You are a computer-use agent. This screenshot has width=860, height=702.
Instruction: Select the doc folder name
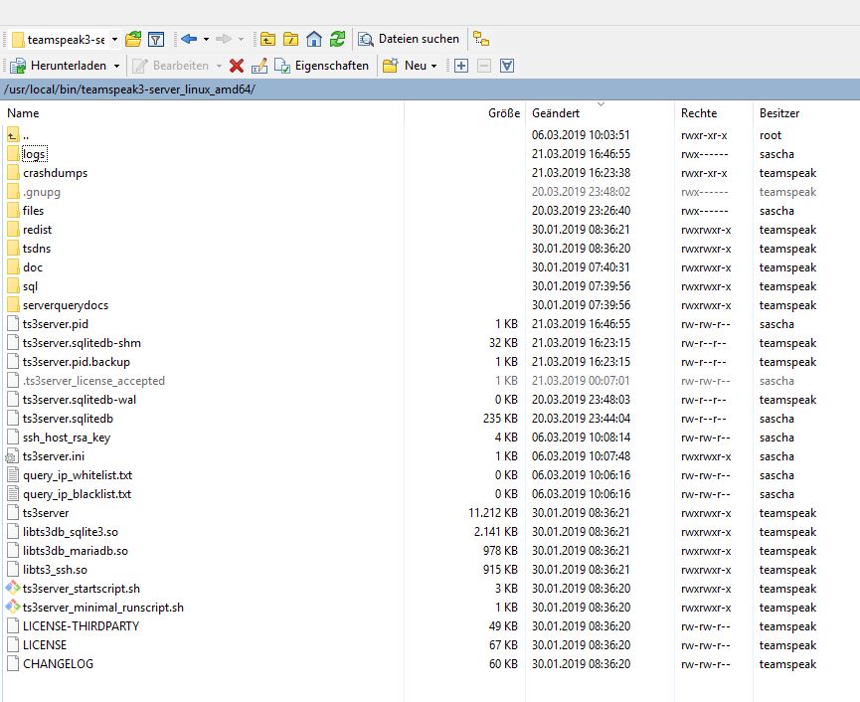pyautogui.click(x=33, y=267)
